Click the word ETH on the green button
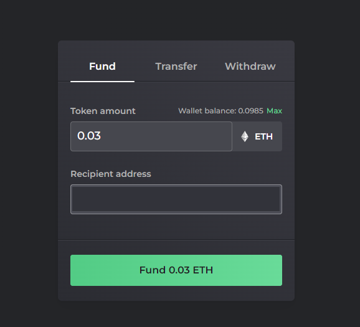 [x=203, y=270]
